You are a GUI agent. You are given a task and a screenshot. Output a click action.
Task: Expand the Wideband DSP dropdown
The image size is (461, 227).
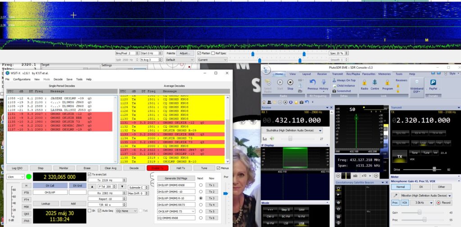point(416,88)
